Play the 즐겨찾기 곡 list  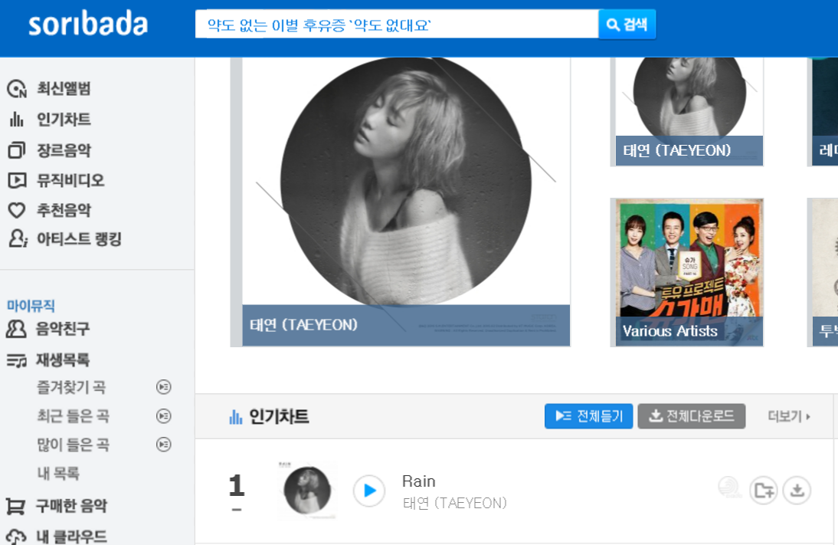click(163, 386)
